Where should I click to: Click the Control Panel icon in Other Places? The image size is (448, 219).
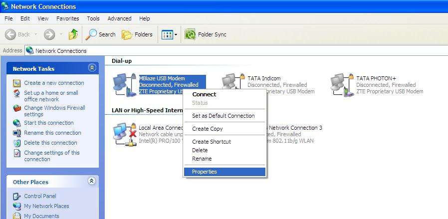click(17, 196)
